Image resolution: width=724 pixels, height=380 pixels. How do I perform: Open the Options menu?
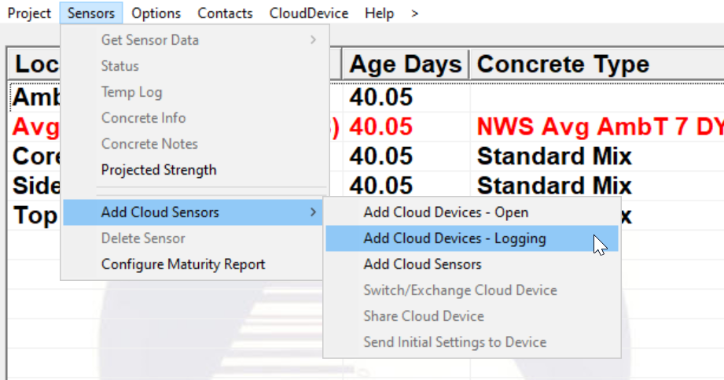(156, 13)
